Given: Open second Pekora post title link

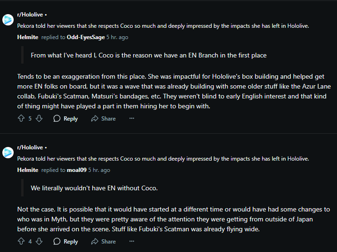Looking at the screenshot, I should pyautogui.click(x=163, y=159).
